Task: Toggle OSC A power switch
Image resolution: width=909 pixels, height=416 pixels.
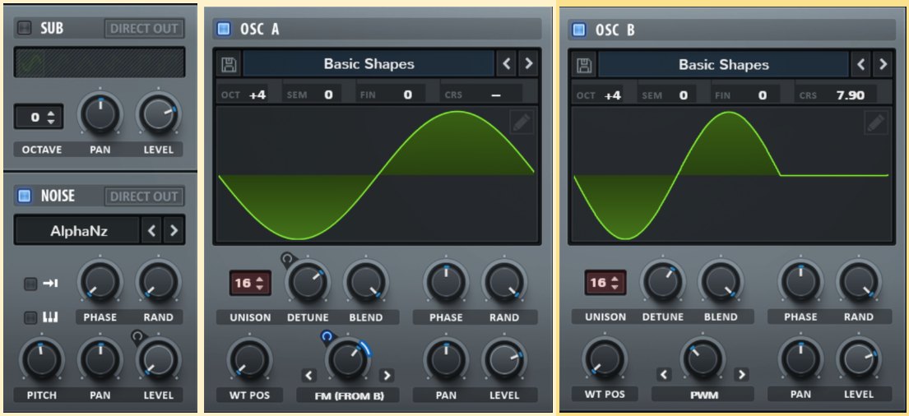Action: (x=224, y=29)
